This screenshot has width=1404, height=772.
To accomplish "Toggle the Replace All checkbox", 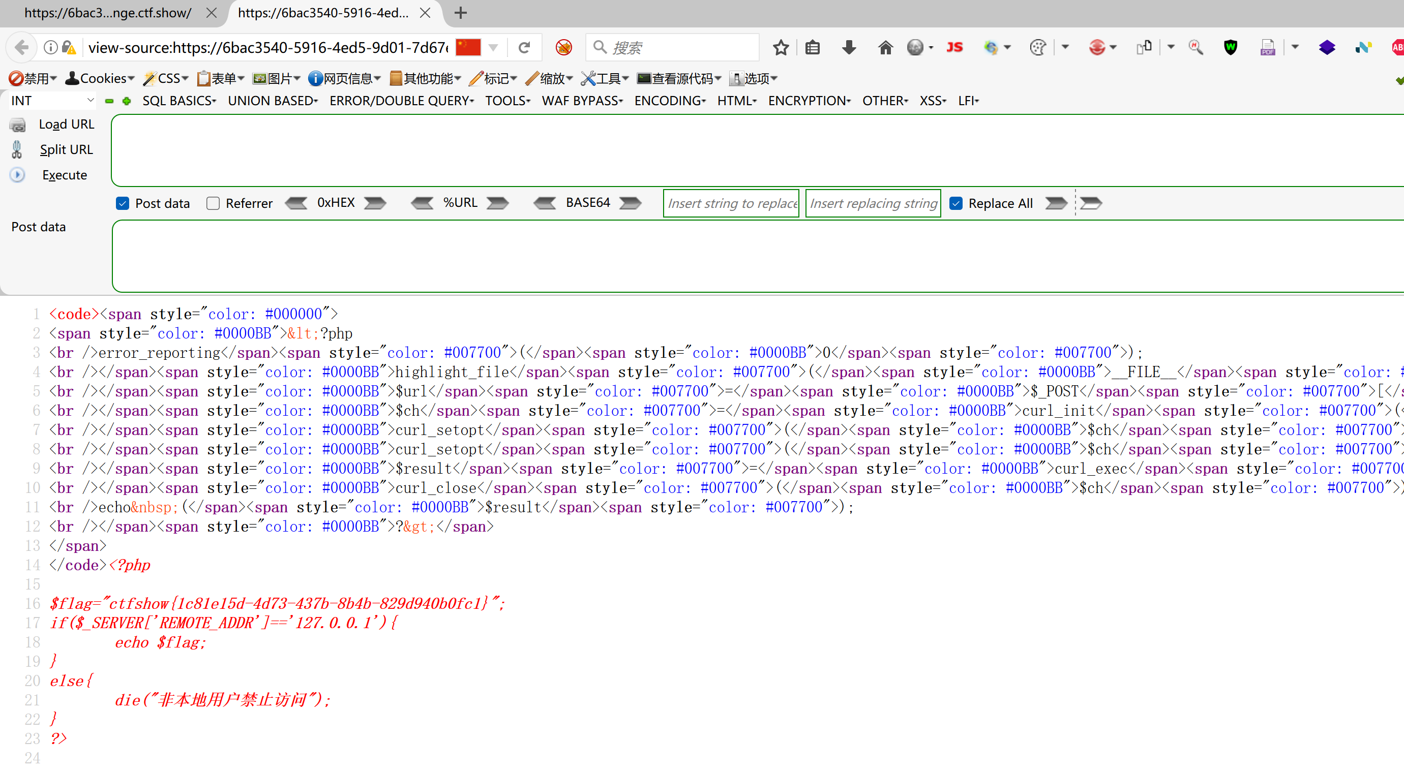I will click(x=955, y=203).
